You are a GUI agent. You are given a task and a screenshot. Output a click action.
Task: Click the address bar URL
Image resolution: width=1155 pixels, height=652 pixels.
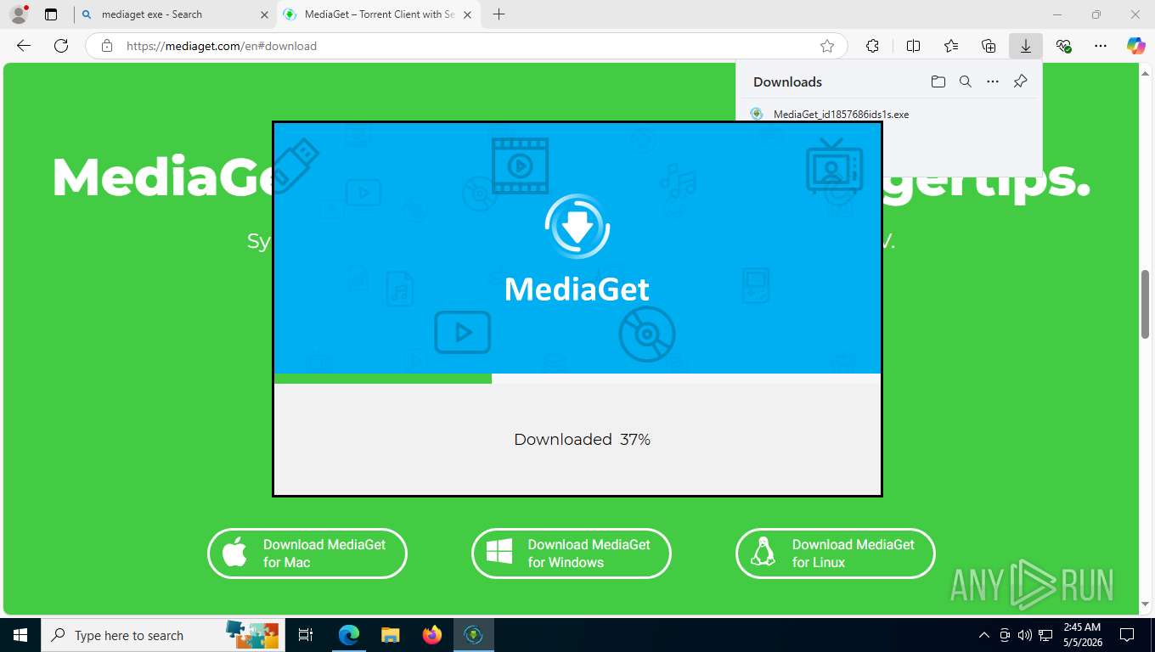tap(222, 46)
